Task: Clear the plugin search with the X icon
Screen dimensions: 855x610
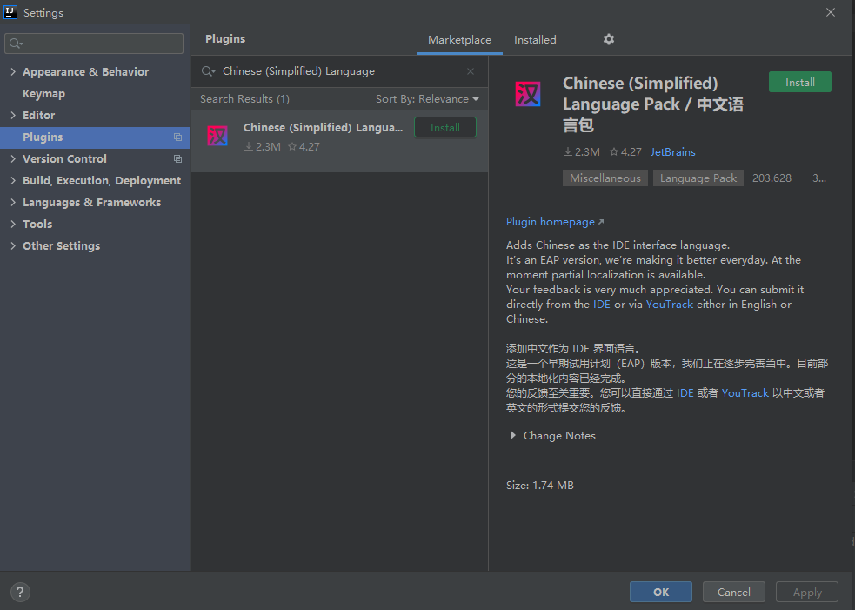Action: coord(471,70)
